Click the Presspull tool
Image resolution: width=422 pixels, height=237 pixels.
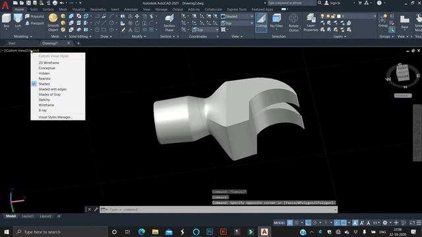(x=34, y=24)
